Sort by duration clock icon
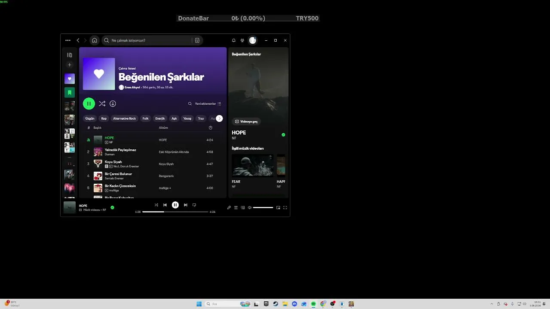 point(211,127)
